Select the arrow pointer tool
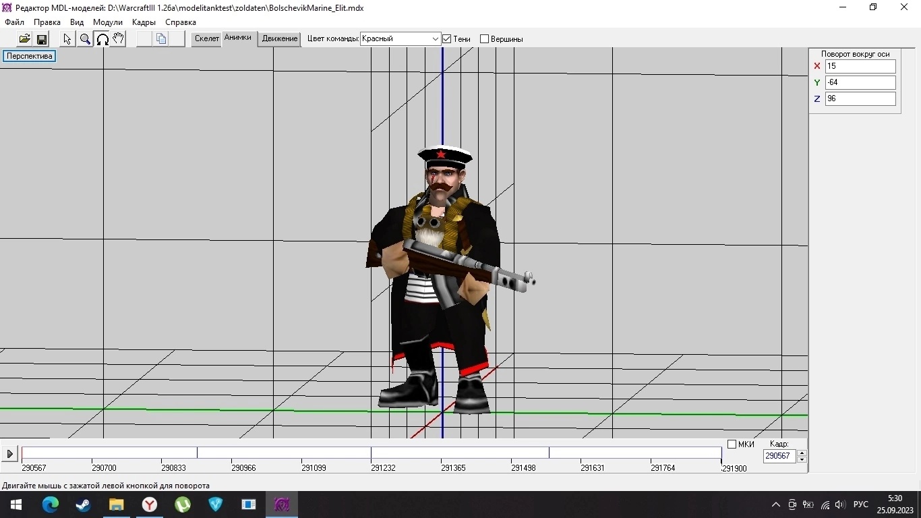 point(67,39)
